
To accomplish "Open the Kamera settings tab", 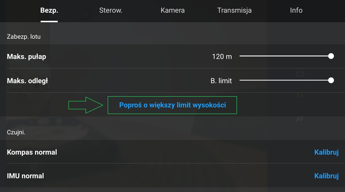I will (x=172, y=10).
